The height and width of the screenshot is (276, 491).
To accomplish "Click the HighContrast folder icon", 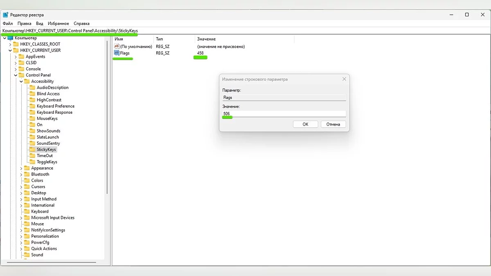I will [33, 100].
